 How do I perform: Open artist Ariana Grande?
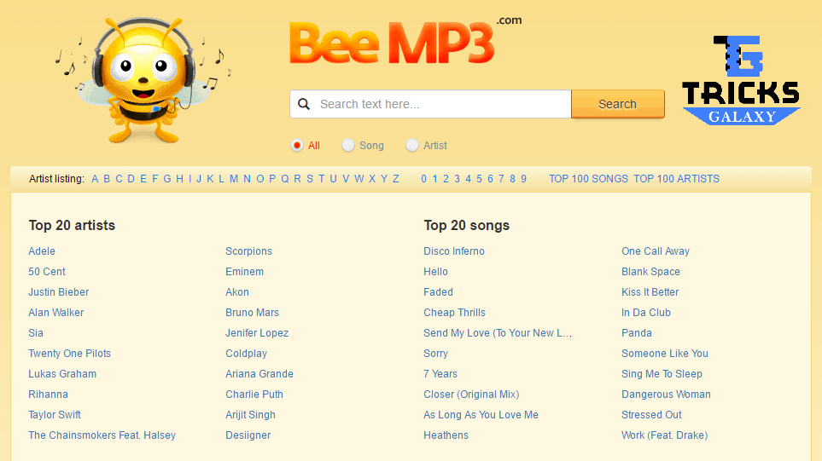click(x=259, y=373)
